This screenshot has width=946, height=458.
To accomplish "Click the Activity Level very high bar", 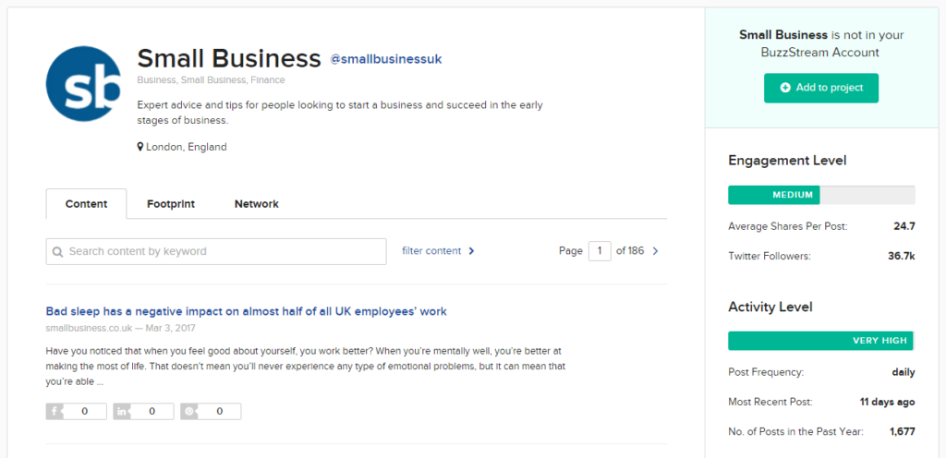I will coord(820,341).
